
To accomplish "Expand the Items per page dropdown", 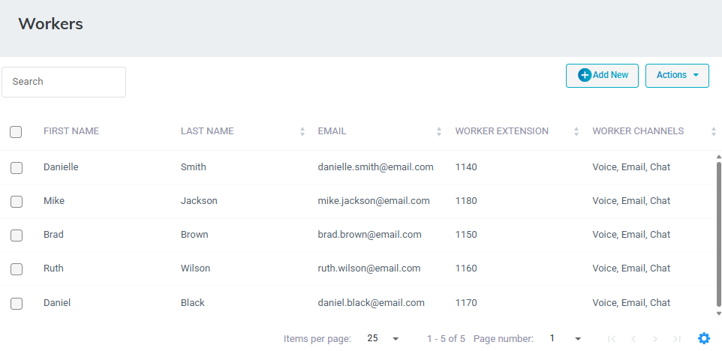I will pyautogui.click(x=383, y=338).
